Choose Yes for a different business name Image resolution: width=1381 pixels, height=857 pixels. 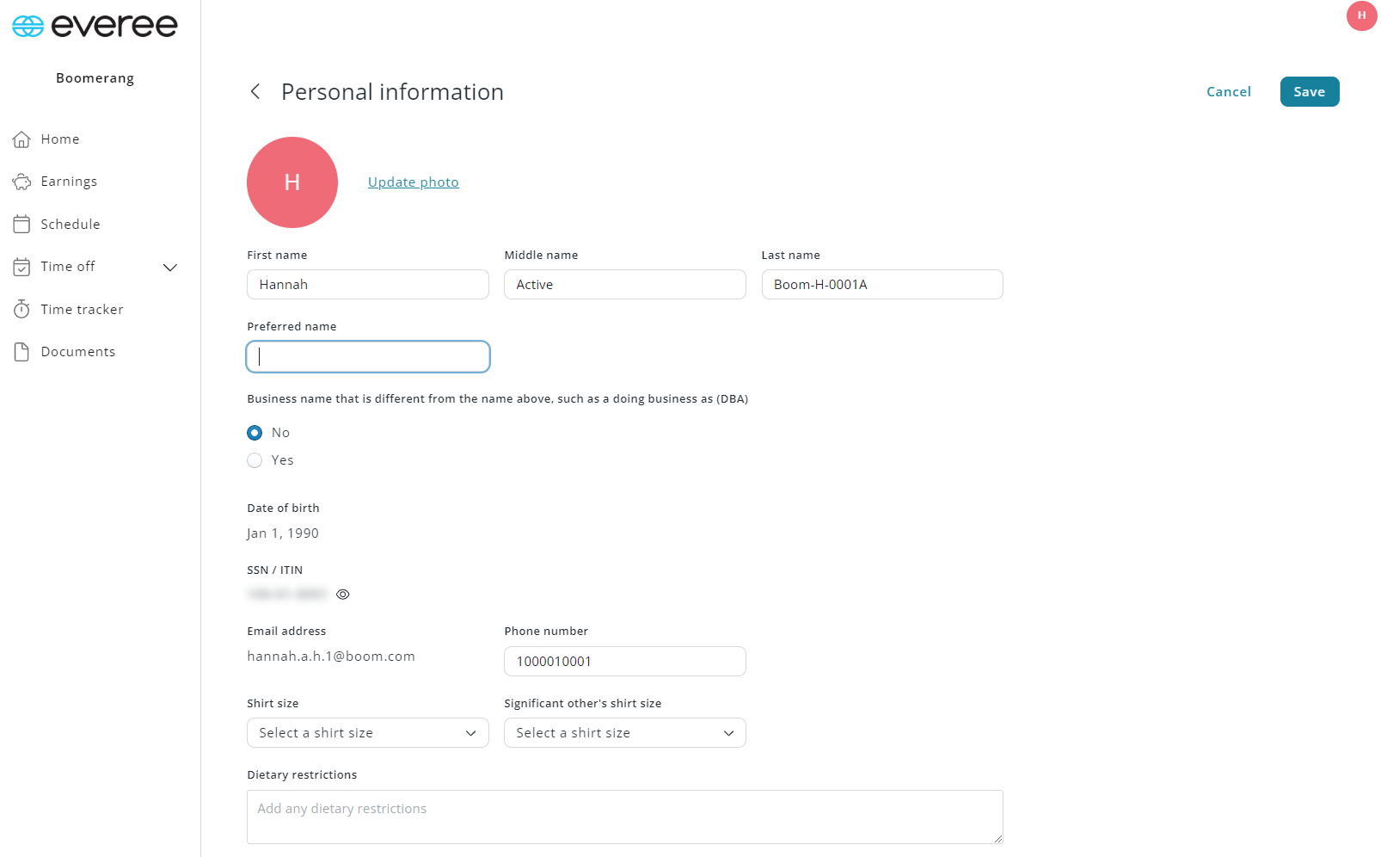pyautogui.click(x=255, y=460)
